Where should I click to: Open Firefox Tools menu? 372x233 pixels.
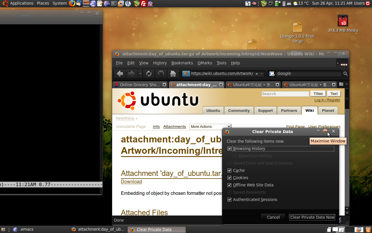click(221, 63)
